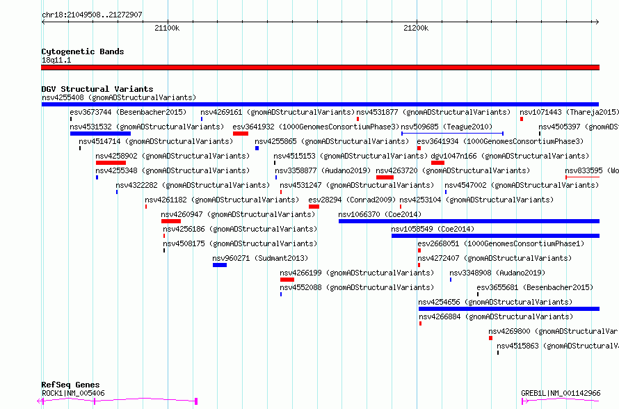This screenshot has width=619, height=409.
Task: Click the Cytogenetic Bands track title
Action: (x=83, y=51)
